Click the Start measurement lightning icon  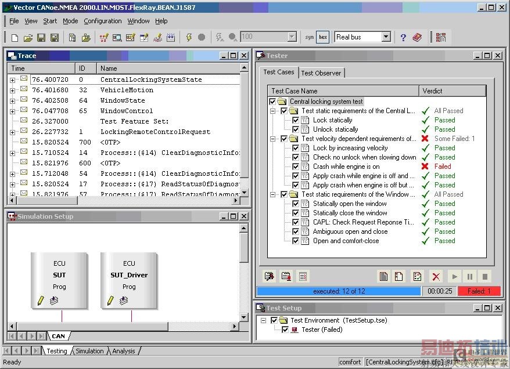[x=189, y=37]
